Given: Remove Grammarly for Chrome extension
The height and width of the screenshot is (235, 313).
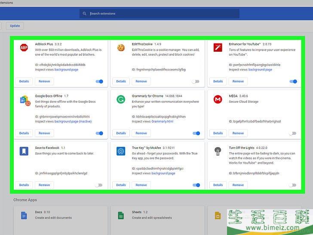Looking at the screenshot, I should point(141,133).
